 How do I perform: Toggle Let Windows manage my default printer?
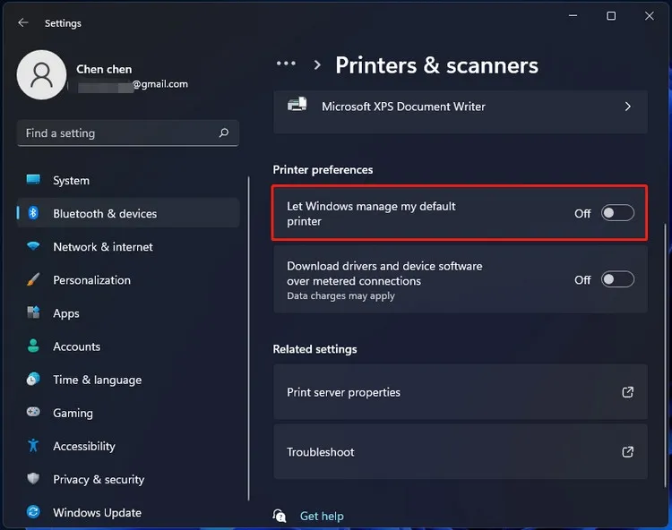point(617,213)
